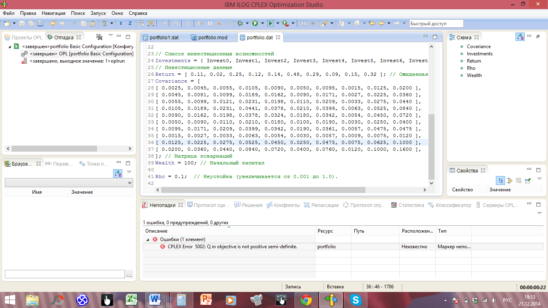Open the Файл menu
Screen dimensions: 548x308
pos(8,13)
